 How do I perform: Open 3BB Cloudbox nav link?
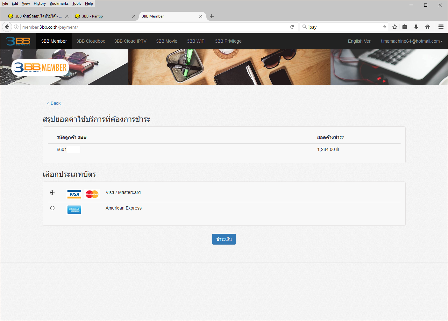tap(91, 41)
